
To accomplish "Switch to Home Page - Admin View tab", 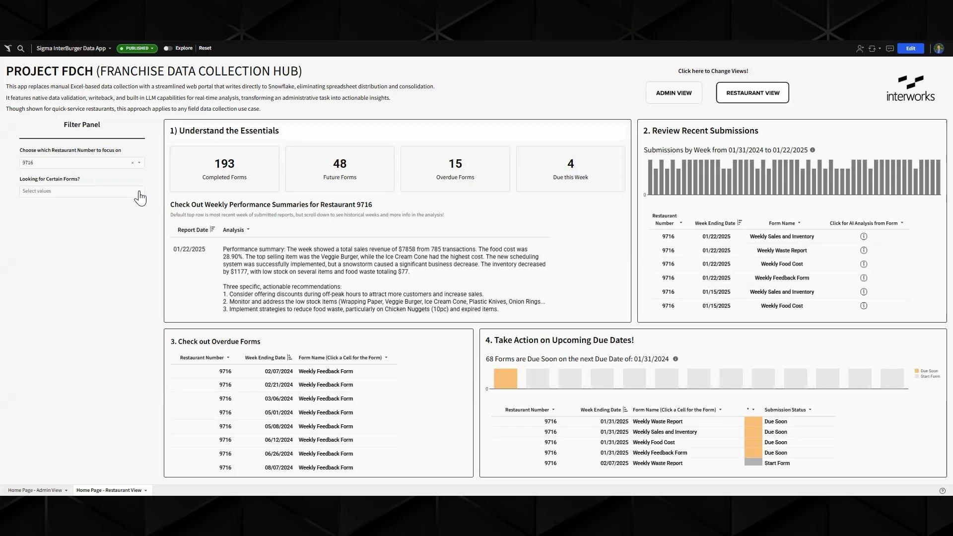I will pyautogui.click(x=35, y=490).
